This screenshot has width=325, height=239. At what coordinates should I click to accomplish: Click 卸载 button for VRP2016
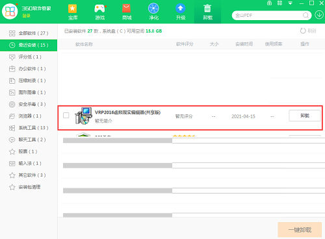[x=305, y=116]
